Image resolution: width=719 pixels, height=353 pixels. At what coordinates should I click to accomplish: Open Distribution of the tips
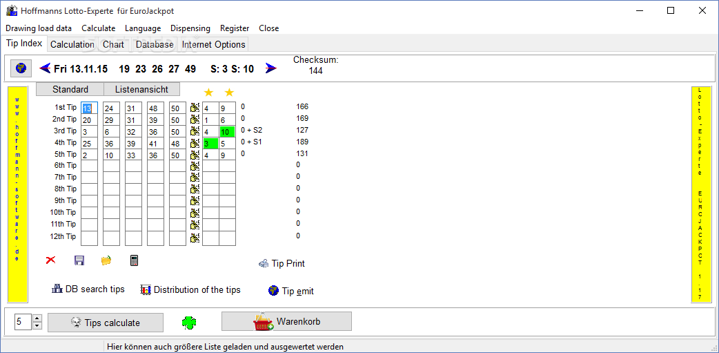pos(190,289)
